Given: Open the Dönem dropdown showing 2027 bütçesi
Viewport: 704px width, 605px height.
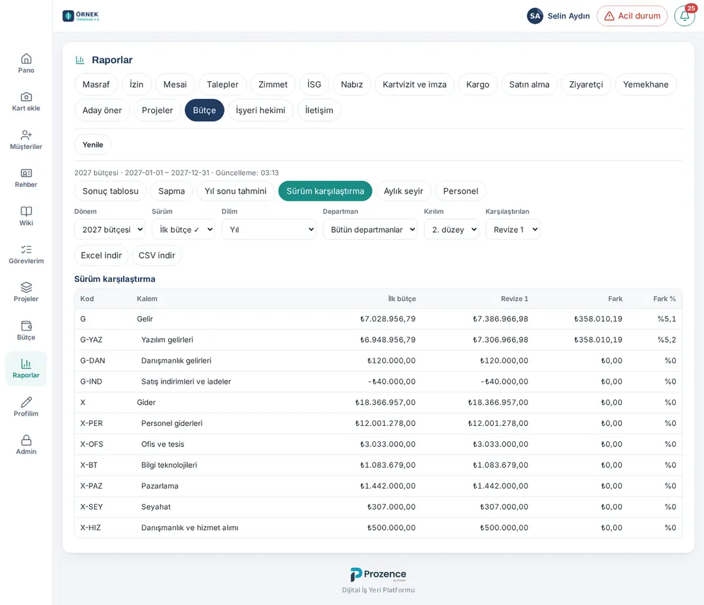Looking at the screenshot, I should 109,230.
